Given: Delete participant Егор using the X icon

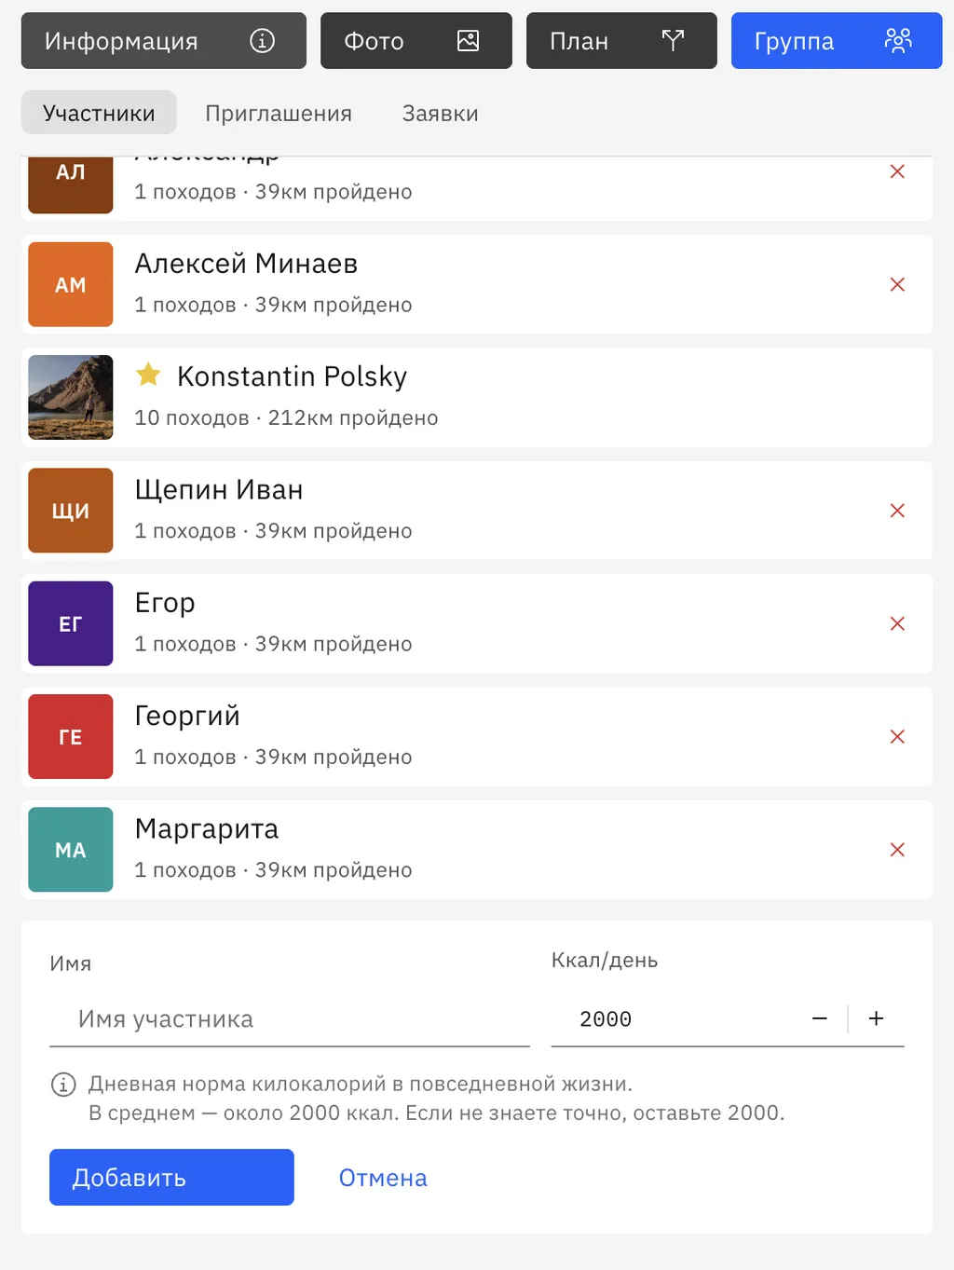Looking at the screenshot, I should [x=897, y=623].
